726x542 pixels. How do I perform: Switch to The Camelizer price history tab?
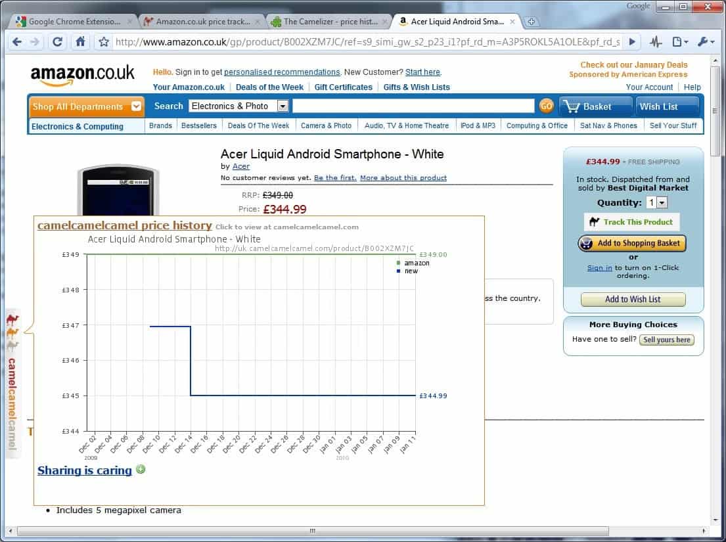(x=330, y=22)
